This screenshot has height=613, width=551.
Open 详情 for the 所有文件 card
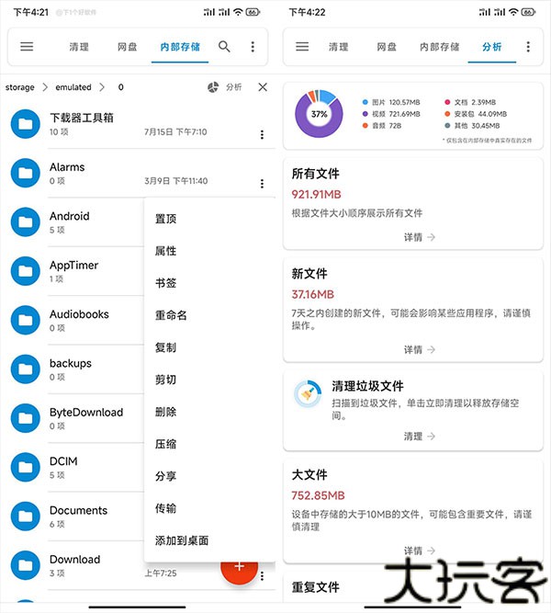point(420,237)
